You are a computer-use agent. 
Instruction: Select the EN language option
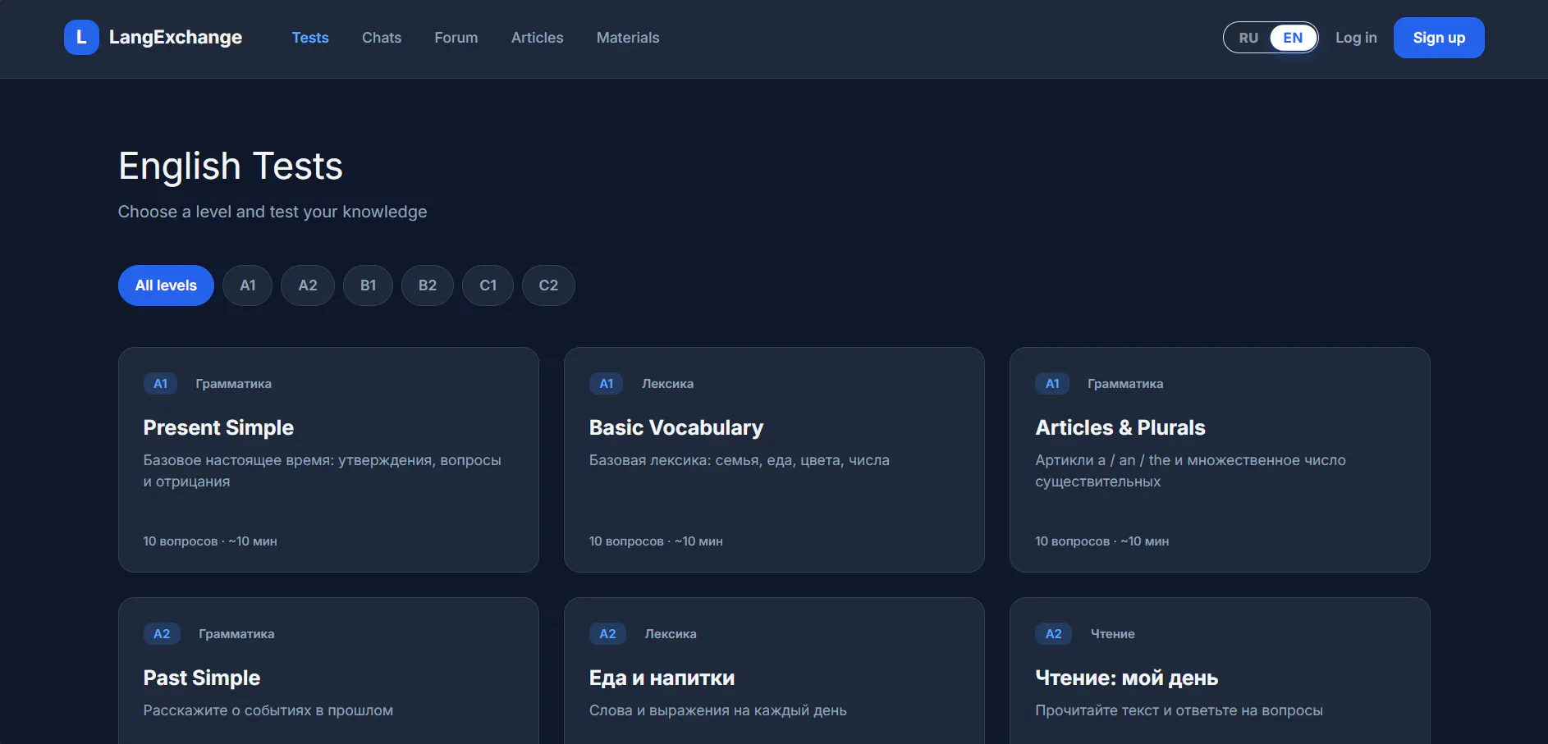[x=1293, y=38]
